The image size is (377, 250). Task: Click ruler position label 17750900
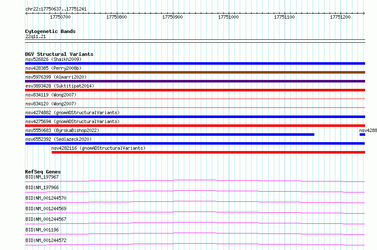[172, 17]
